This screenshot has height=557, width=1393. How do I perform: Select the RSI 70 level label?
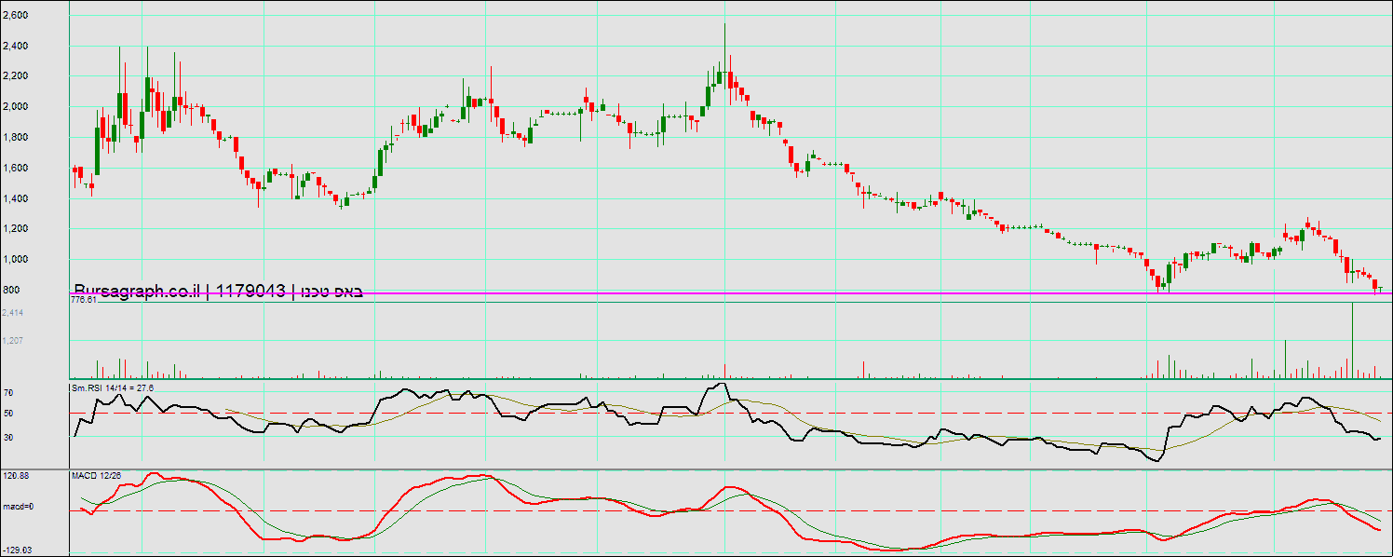[7, 394]
